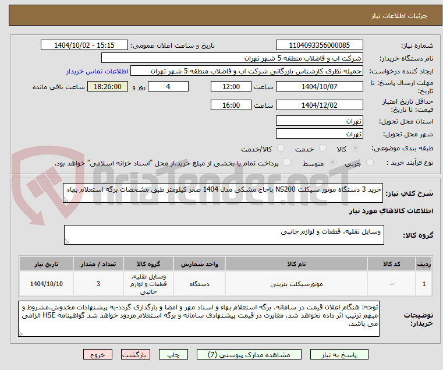The height and width of the screenshot is (370, 443).
Task: Click the پاسخ به نیاز button
Action: [339, 355]
